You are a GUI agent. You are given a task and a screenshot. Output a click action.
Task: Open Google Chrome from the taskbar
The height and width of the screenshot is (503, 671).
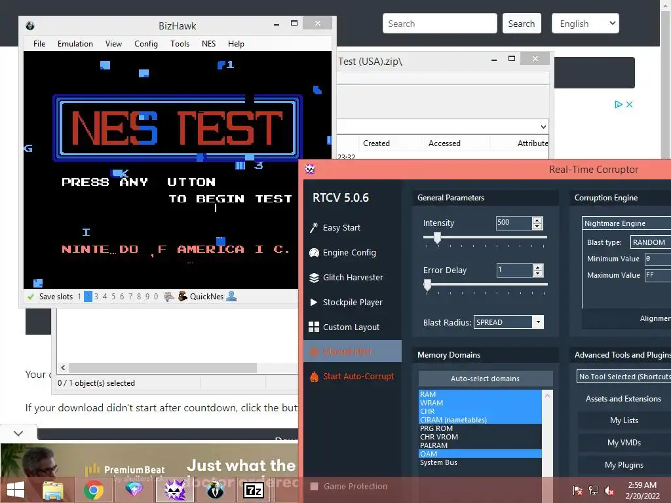pos(93,490)
